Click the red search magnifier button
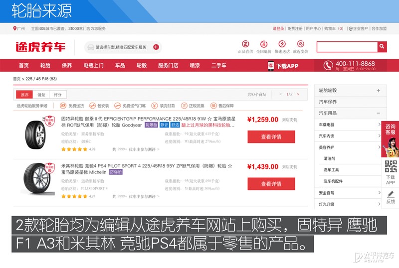The height and width of the screenshot is (268, 399). coord(382,46)
